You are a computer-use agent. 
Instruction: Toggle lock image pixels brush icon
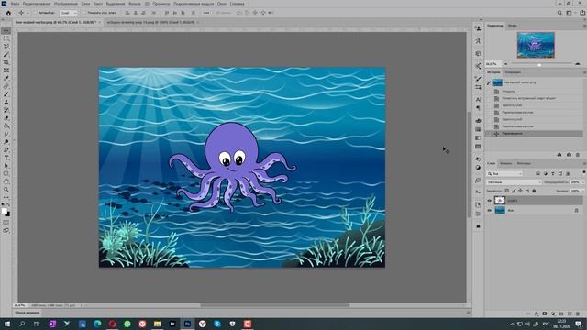pos(514,191)
